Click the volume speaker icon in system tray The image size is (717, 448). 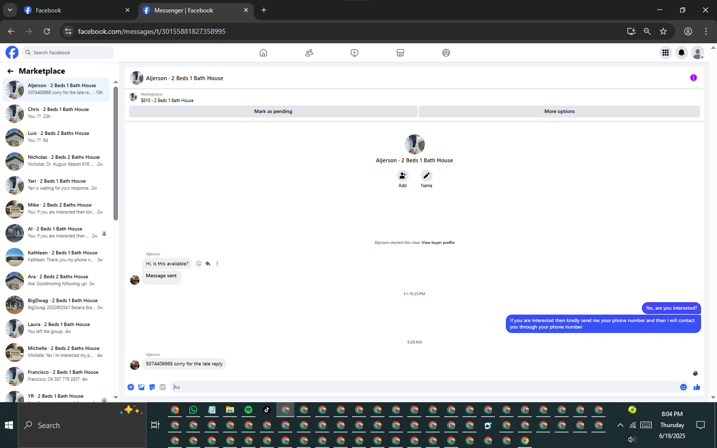[632, 440]
